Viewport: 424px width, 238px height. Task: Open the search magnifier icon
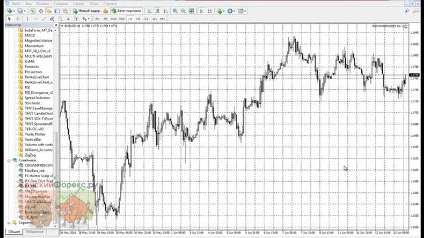[407, 11]
